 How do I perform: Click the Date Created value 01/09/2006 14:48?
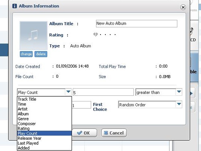[72, 66]
